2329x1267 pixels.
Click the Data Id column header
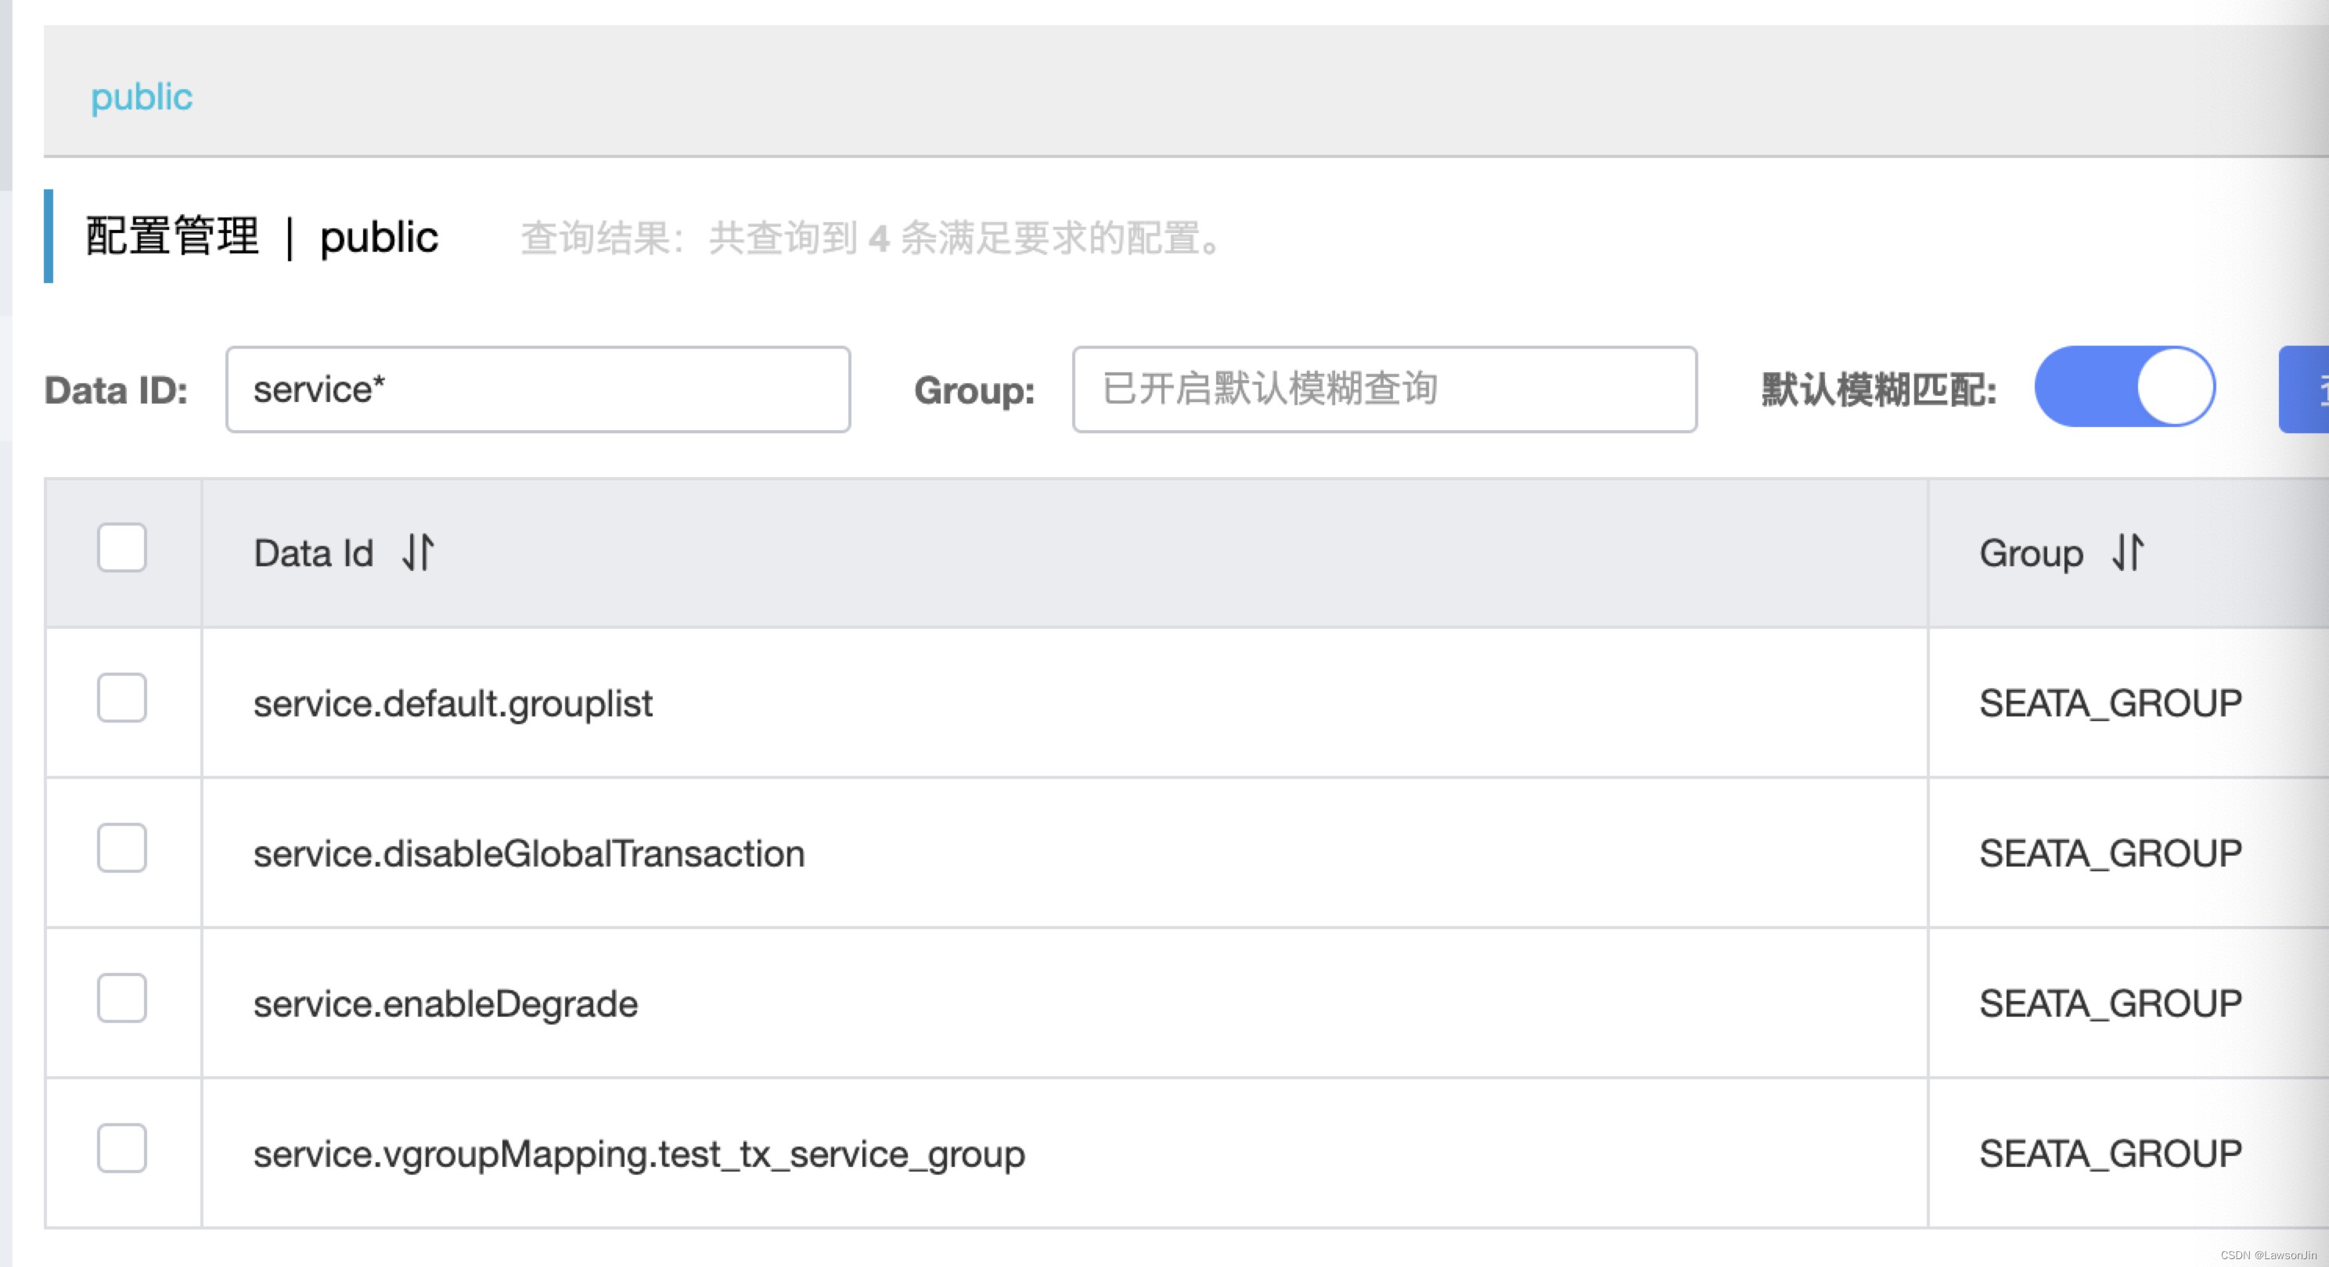coord(313,553)
